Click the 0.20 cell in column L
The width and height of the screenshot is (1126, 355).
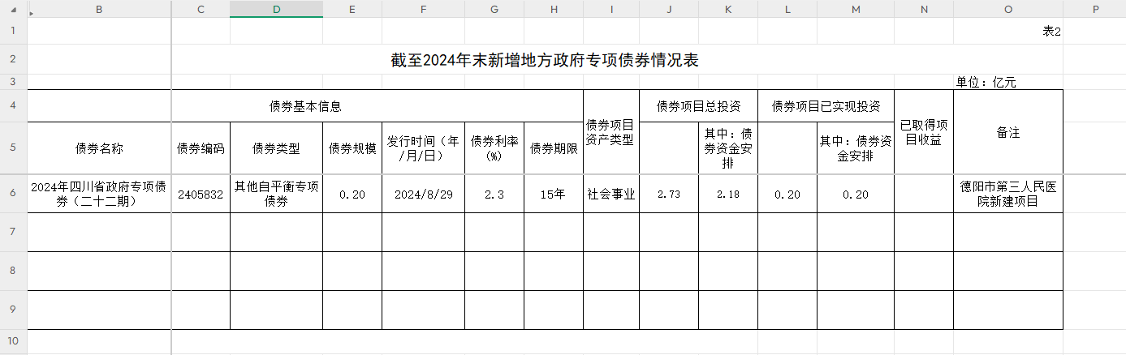787,193
